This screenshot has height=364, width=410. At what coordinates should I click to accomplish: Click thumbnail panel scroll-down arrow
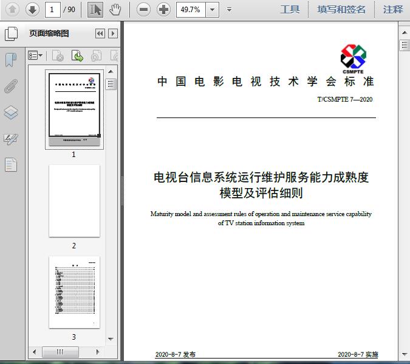tap(111, 339)
